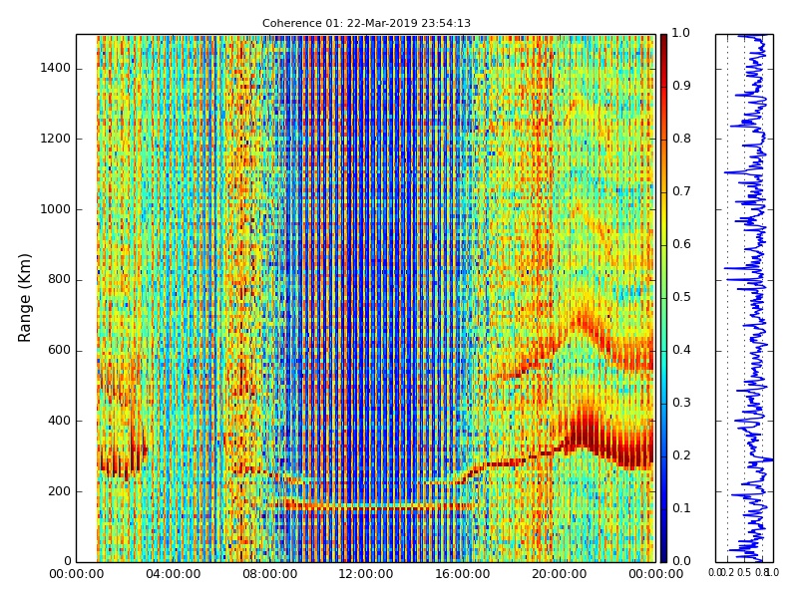Click the dark blue bottom of the colorbar
This screenshot has height=598, width=798.
pos(663,552)
